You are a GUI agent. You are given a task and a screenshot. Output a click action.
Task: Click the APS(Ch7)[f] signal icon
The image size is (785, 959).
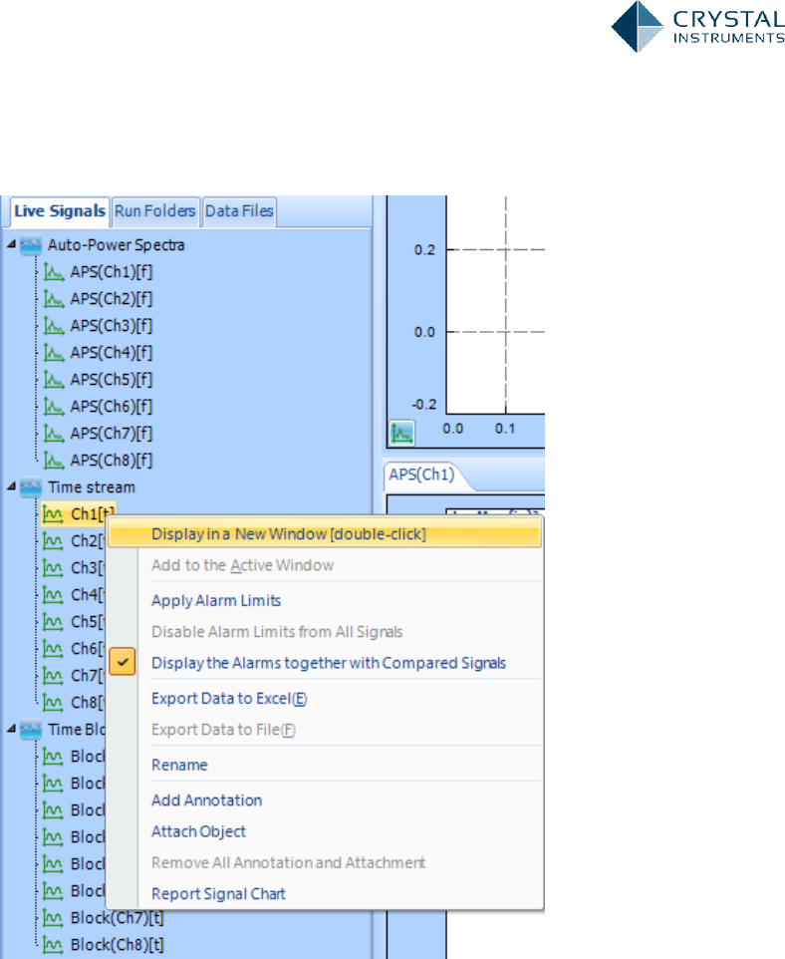coord(54,434)
